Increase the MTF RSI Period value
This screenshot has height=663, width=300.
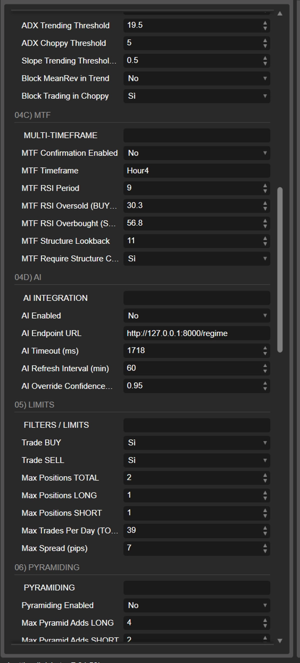pyautogui.click(x=265, y=185)
